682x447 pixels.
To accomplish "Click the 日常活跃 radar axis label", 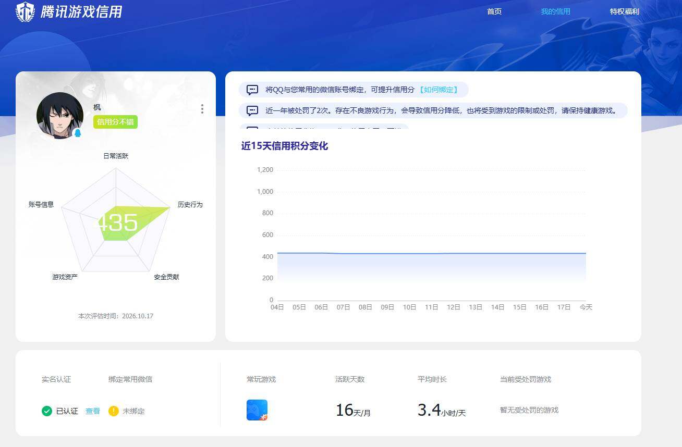I will pyautogui.click(x=116, y=156).
